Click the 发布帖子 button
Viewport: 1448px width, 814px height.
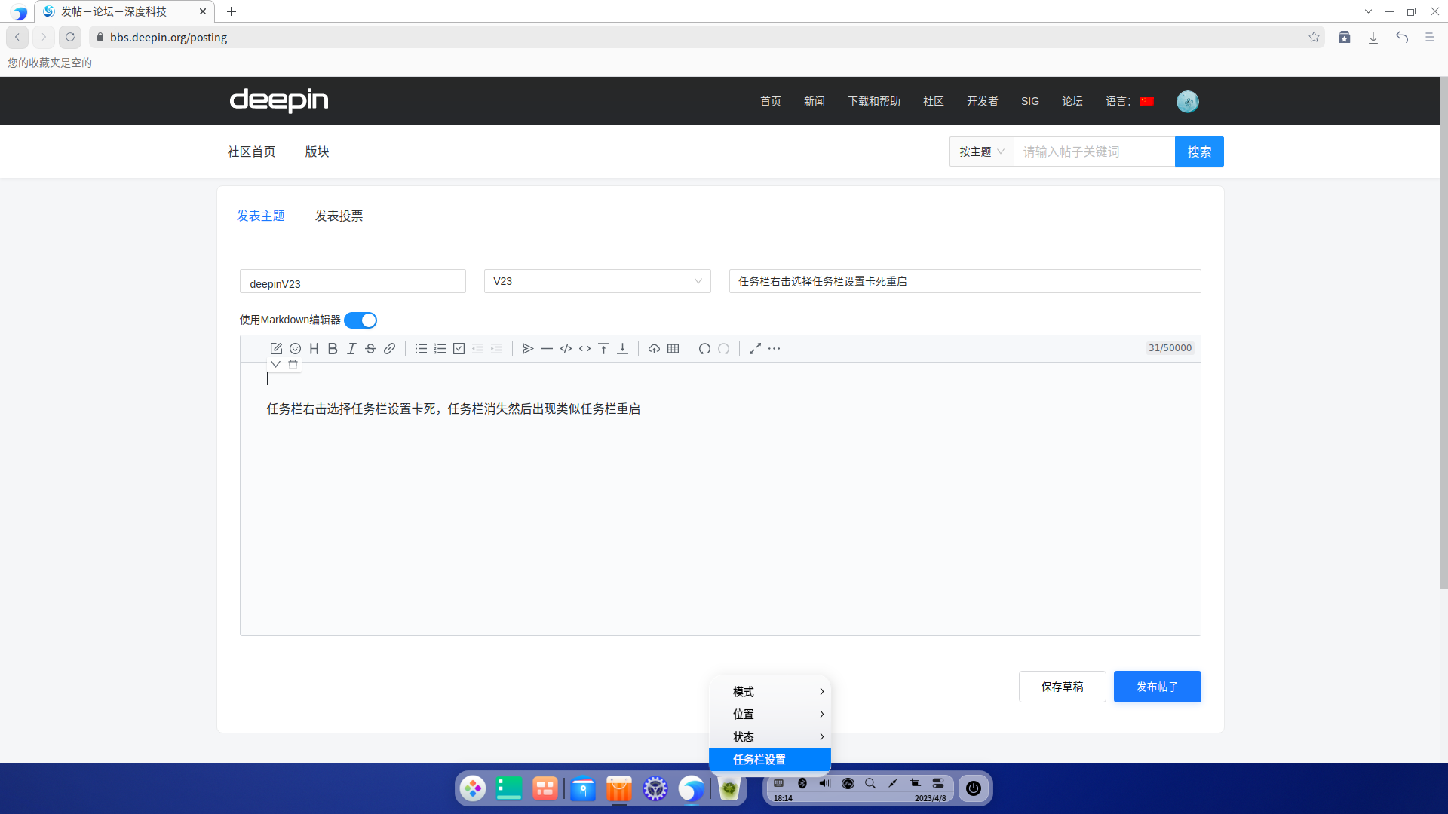(1156, 687)
